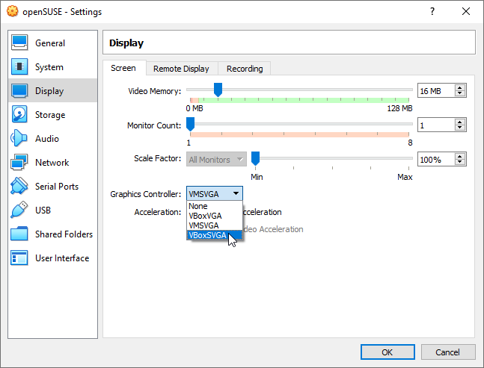Open the Network adapter icon

pos(20,163)
